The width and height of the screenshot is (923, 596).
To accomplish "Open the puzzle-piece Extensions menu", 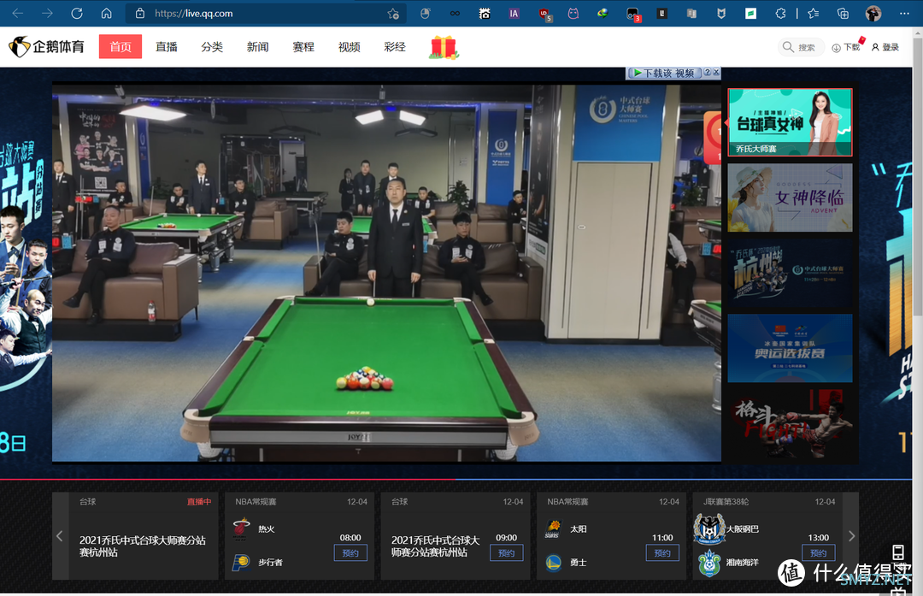I will pyautogui.click(x=780, y=13).
